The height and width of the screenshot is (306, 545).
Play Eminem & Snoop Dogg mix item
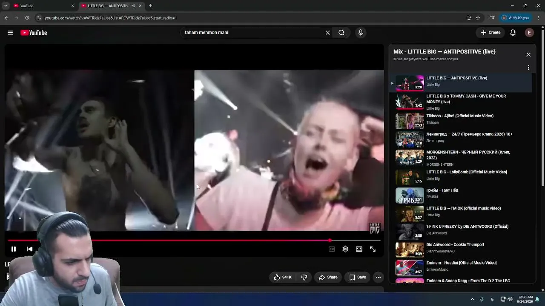click(462, 280)
